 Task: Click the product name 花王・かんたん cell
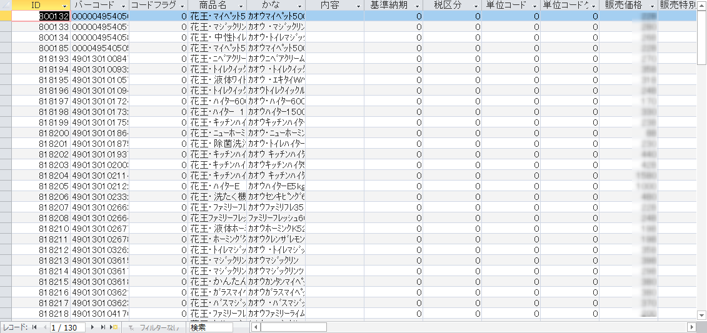tap(218, 282)
